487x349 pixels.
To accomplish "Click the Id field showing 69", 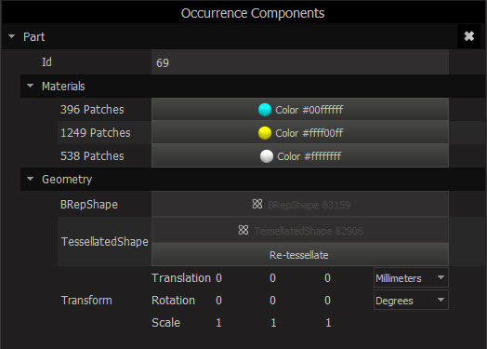I will coord(300,62).
